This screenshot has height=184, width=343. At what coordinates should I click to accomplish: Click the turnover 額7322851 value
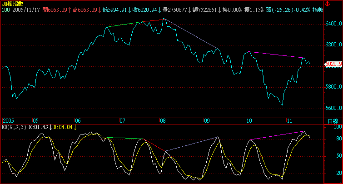[204, 10]
